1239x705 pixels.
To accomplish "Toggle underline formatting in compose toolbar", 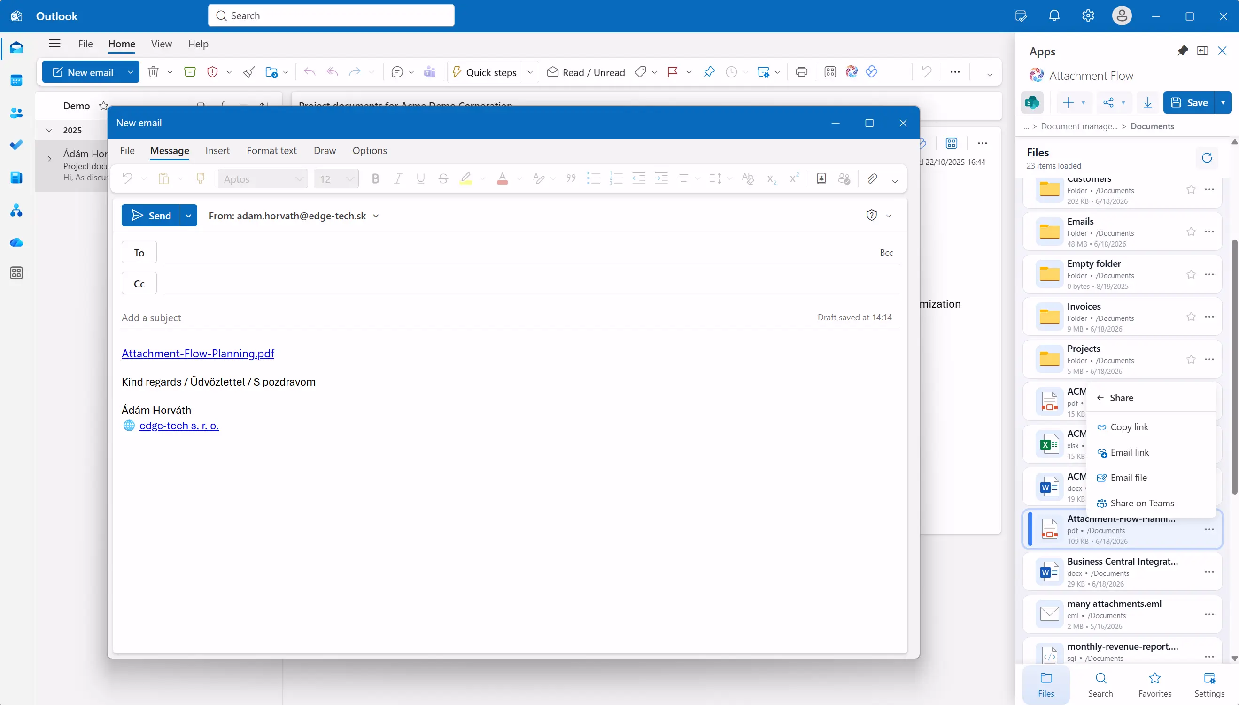I will pos(420,178).
